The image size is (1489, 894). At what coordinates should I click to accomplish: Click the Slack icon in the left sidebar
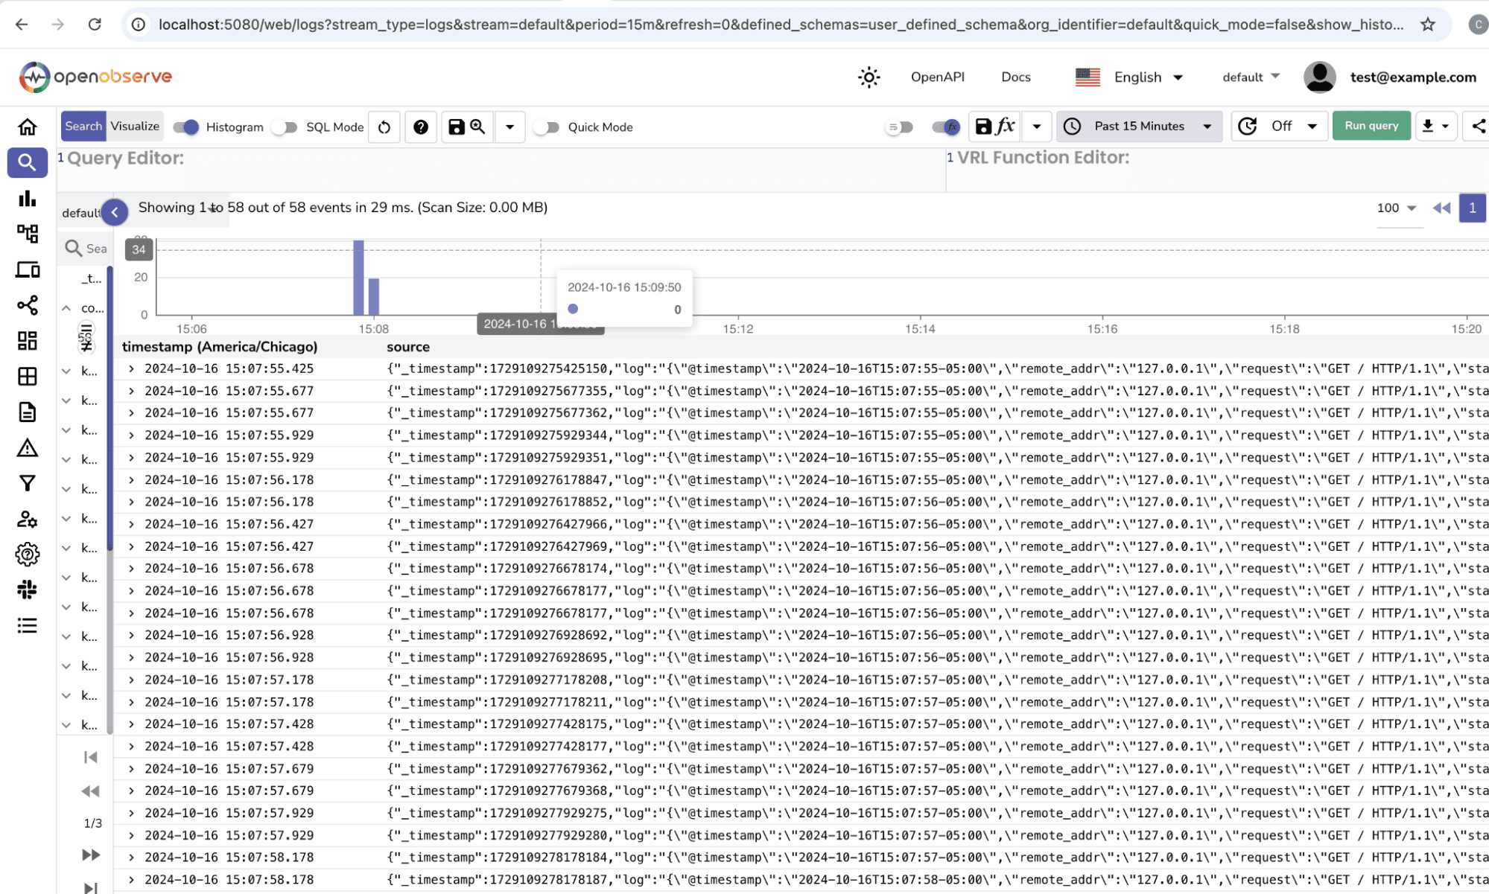28,590
